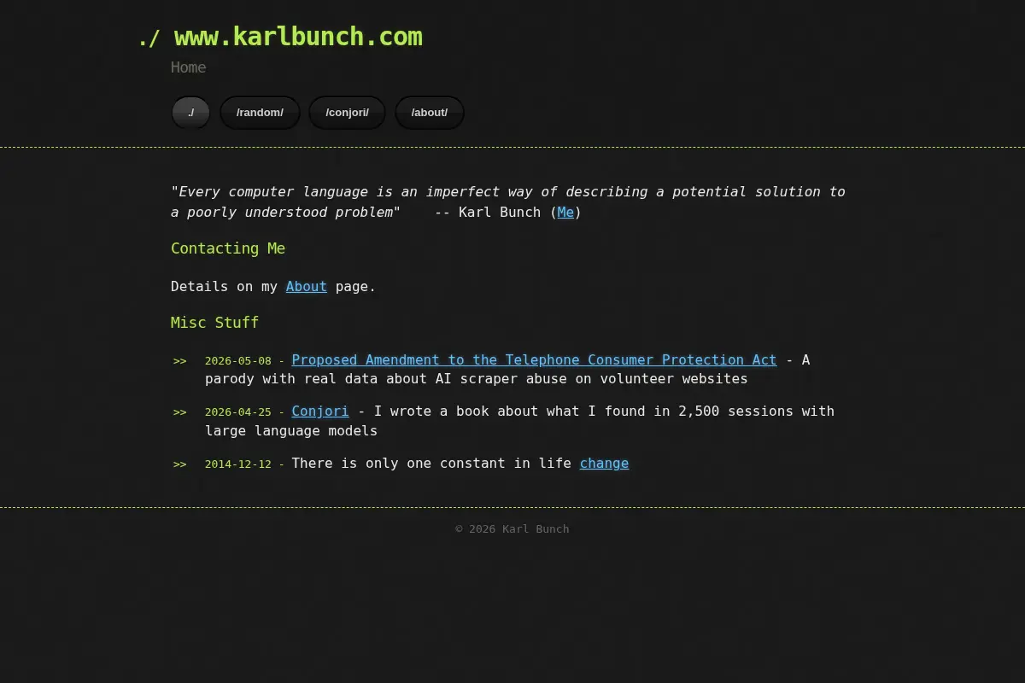1025x683 pixels.
Task: Click the www.karlbunch.com site title
Action: tap(298, 37)
